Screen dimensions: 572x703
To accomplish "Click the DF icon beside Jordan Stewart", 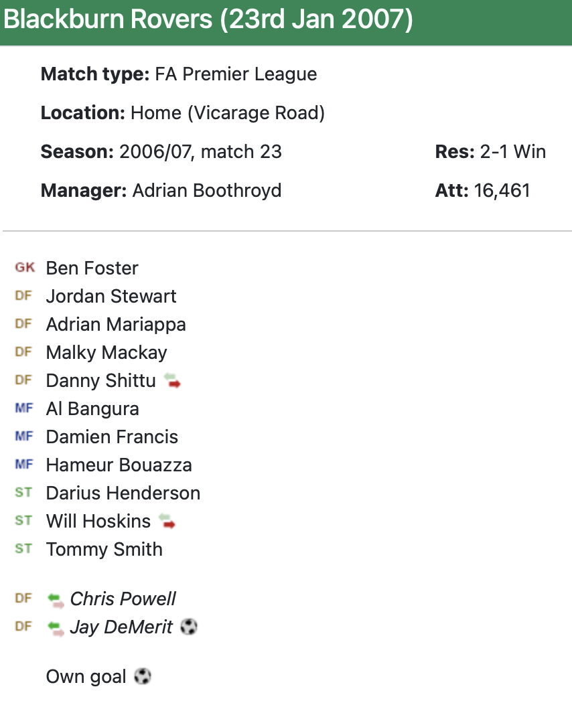I will [x=23, y=296].
